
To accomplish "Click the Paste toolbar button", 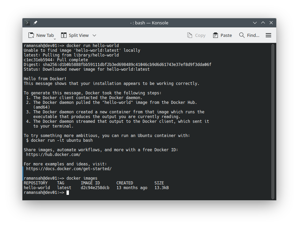I will pos(222,36).
